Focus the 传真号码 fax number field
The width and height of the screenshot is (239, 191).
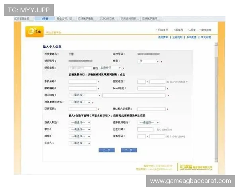tap(157, 136)
